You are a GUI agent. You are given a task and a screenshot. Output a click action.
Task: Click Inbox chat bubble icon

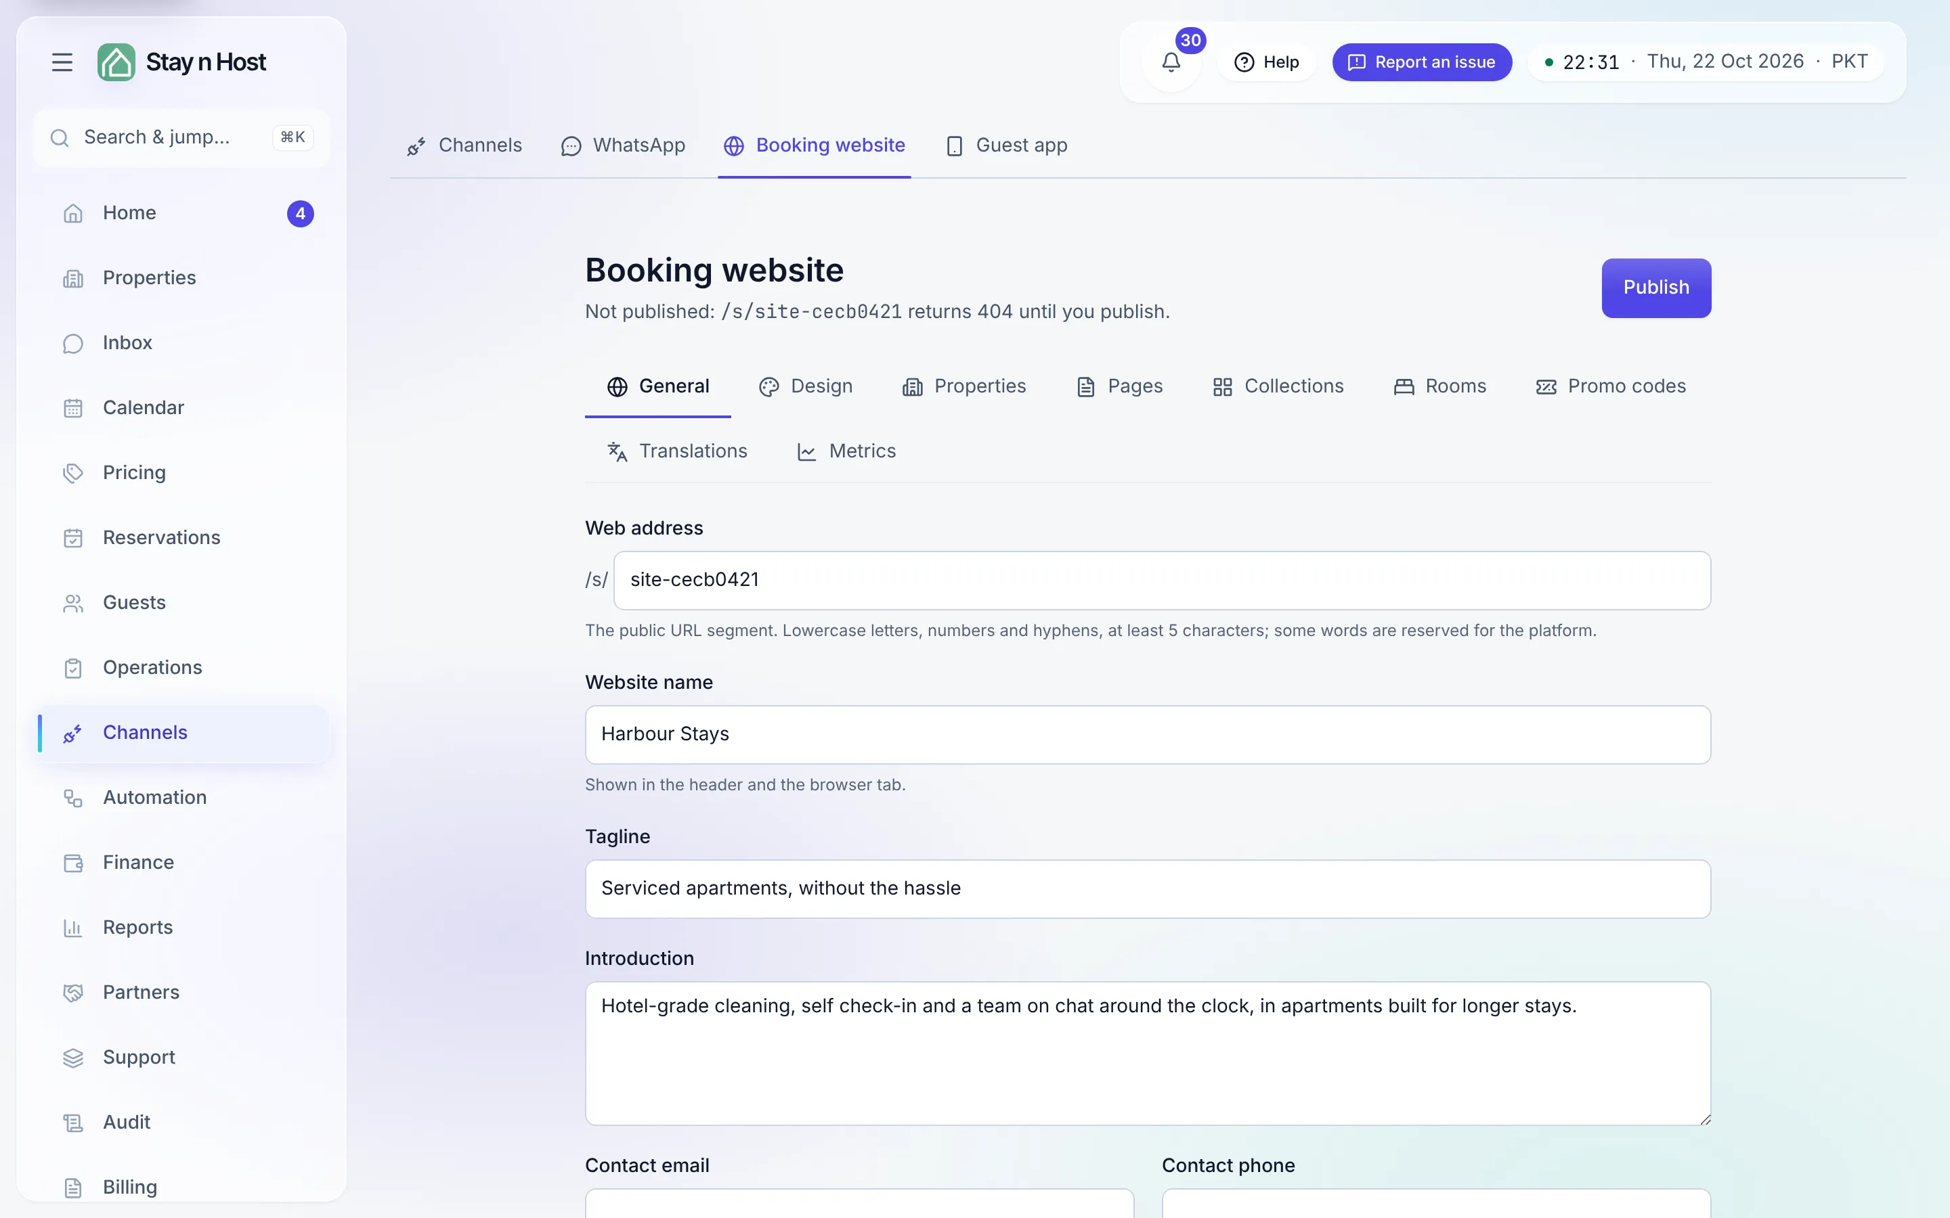point(73,344)
